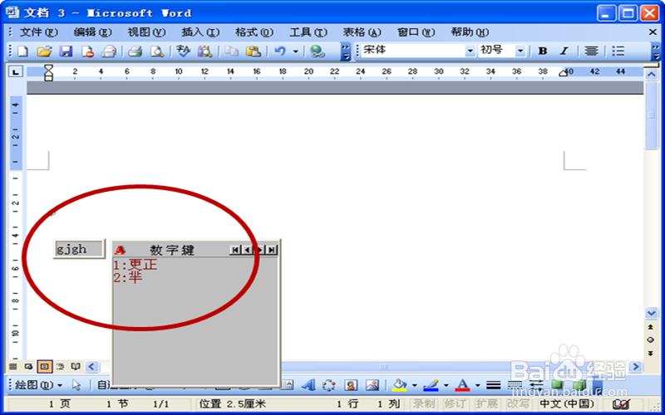Print the document using printer icon

point(135,51)
